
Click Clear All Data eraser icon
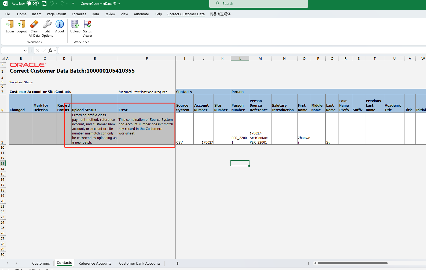click(34, 24)
